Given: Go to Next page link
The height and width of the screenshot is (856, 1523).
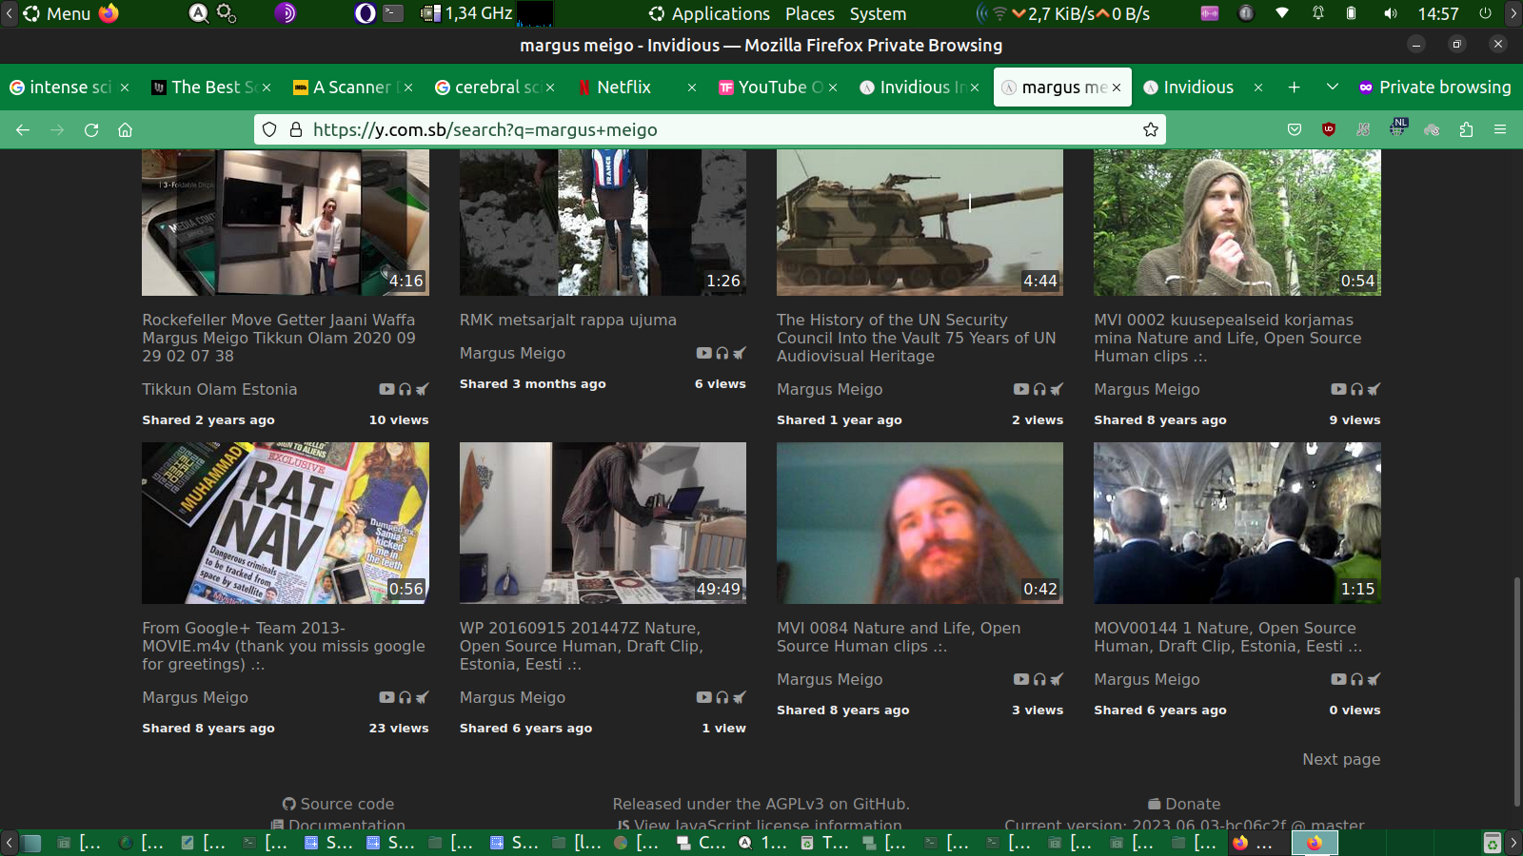Looking at the screenshot, I should tap(1341, 759).
